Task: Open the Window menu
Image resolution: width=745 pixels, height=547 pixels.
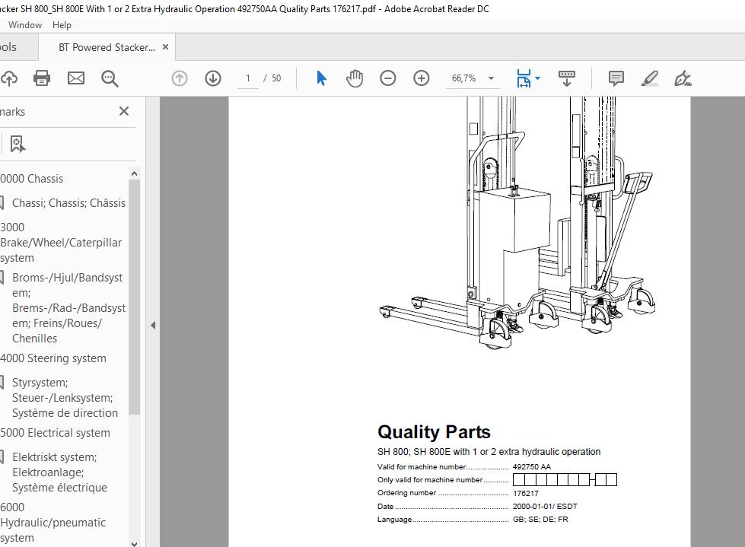Action: pyautogui.click(x=24, y=25)
